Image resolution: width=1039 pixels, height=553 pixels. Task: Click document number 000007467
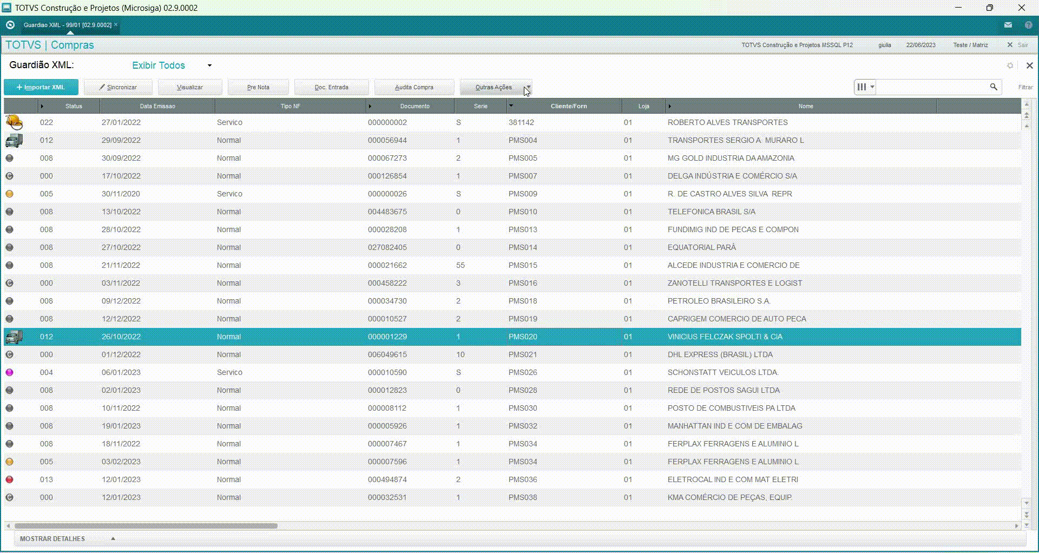pos(387,444)
